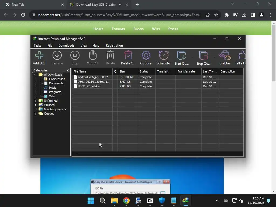Screen dimensions: 276x207
Task: Open Windows Start menu
Action: pyautogui.click(x=91, y=201)
